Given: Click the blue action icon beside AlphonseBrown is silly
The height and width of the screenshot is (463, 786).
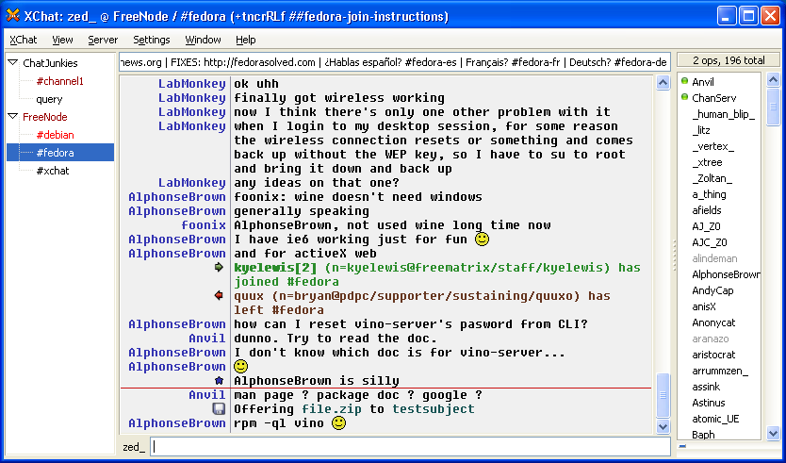Looking at the screenshot, I should point(219,380).
